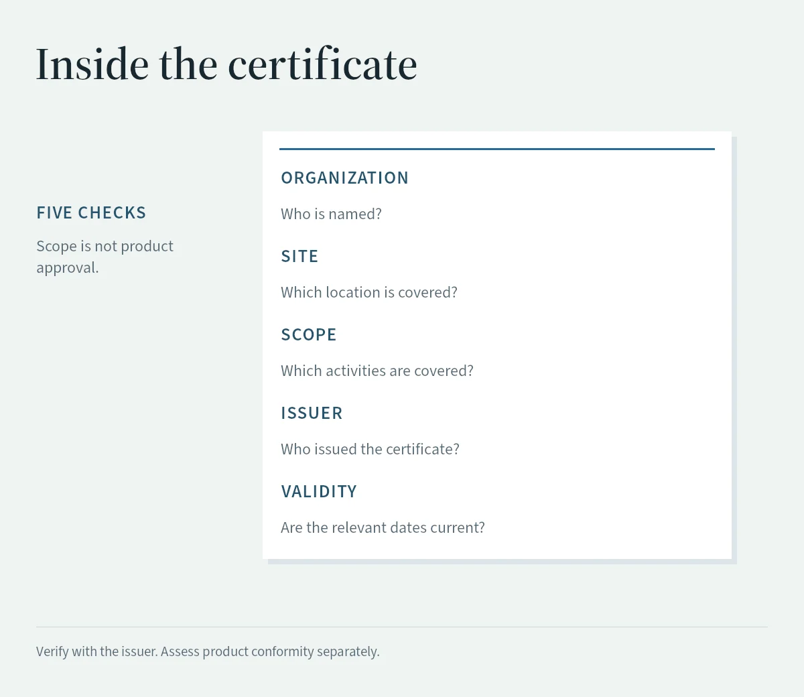Click the 'Inside the certificate' title
The width and height of the screenshot is (804, 697).
tap(226, 65)
